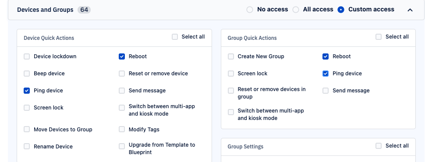This screenshot has height=162, width=425.
Task: Uncheck Reboot in Device Quick Actions
Action: 122,56
